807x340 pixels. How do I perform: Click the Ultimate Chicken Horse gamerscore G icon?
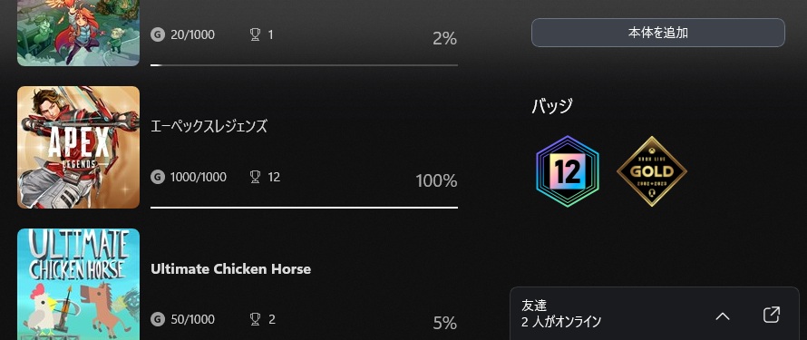158,319
